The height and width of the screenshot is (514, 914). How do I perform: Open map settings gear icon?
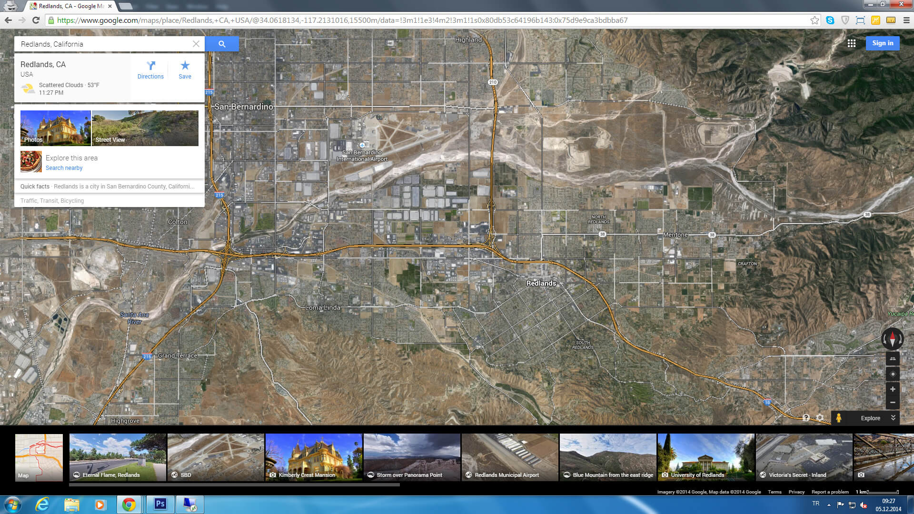click(820, 418)
